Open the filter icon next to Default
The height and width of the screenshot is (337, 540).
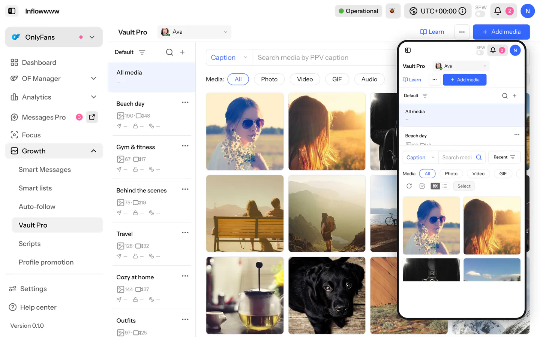pyautogui.click(x=142, y=52)
